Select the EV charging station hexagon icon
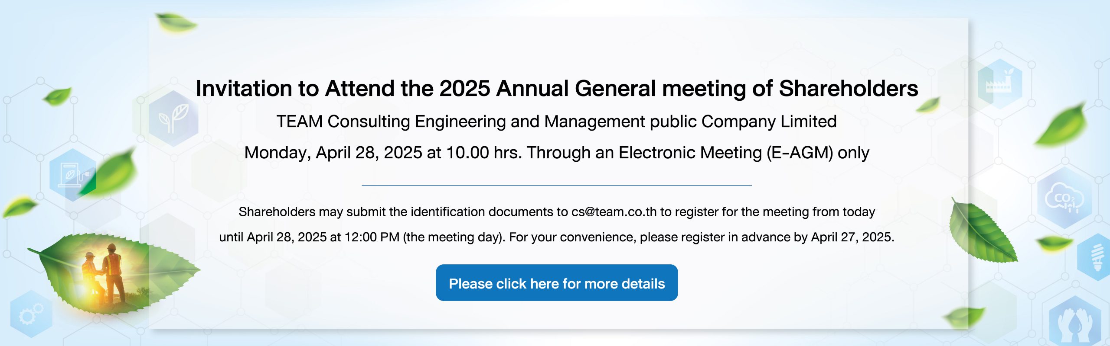Viewport: 1110px width, 346px height. 73,175
